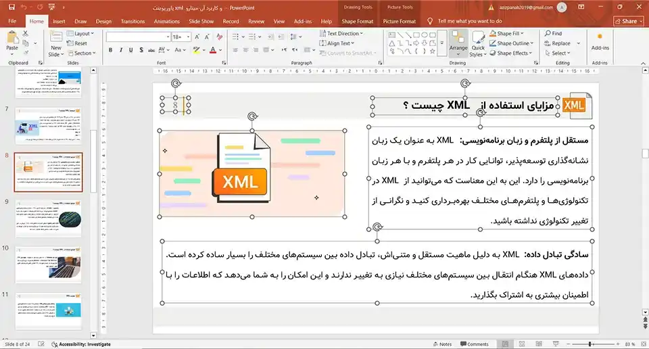Switch to the Animations tab
This screenshot has height=349, width=649.
(x=167, y=21)
